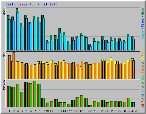This screenshot has height=114, width=146.
Task: Select the day 2 orange sites bar
Action: (14, 66)
